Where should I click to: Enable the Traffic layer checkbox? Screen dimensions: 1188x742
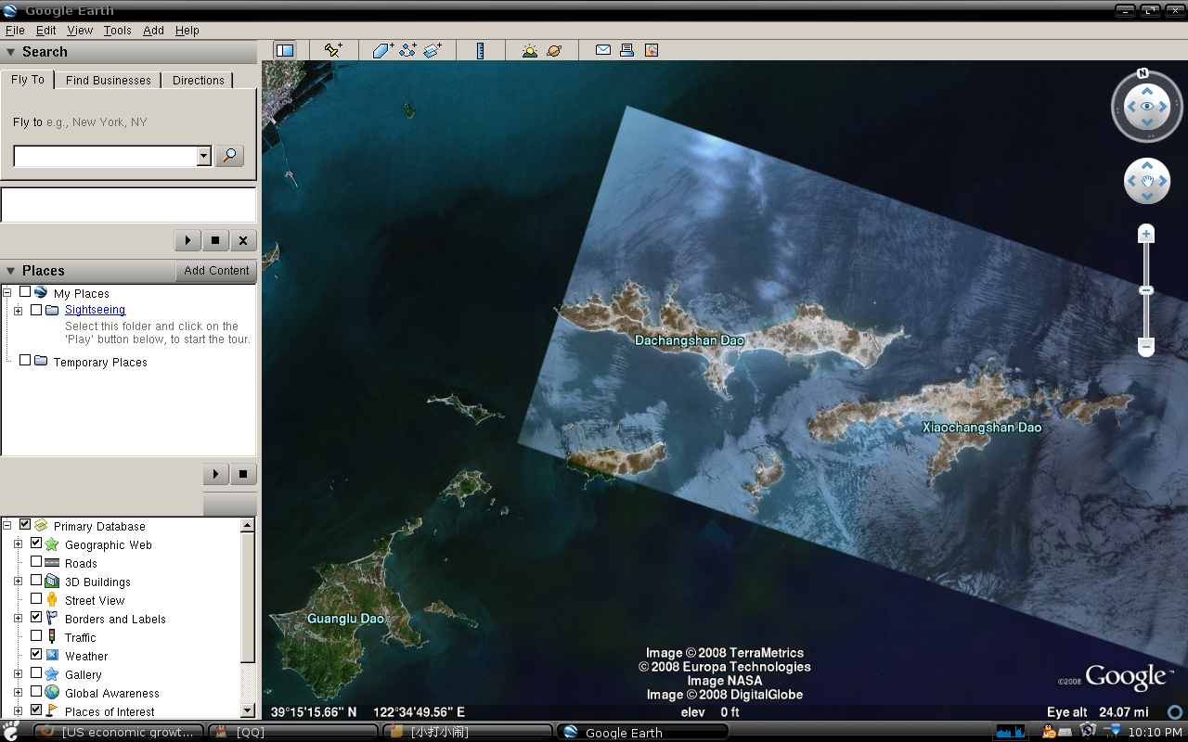pos(36,636)
